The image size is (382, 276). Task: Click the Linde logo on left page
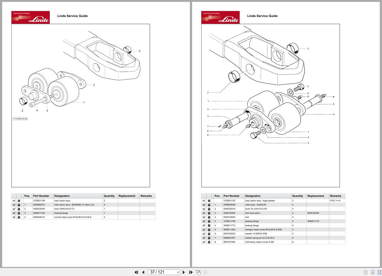[x=31, y=17]
